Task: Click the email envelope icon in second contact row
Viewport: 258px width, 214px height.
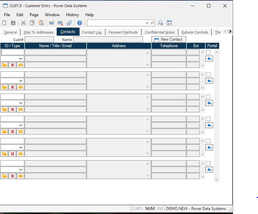Action: 20,87
